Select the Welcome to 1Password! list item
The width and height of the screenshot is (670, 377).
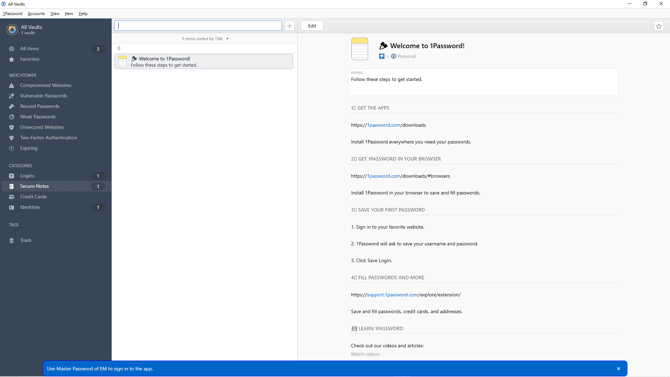pos(204,61)
